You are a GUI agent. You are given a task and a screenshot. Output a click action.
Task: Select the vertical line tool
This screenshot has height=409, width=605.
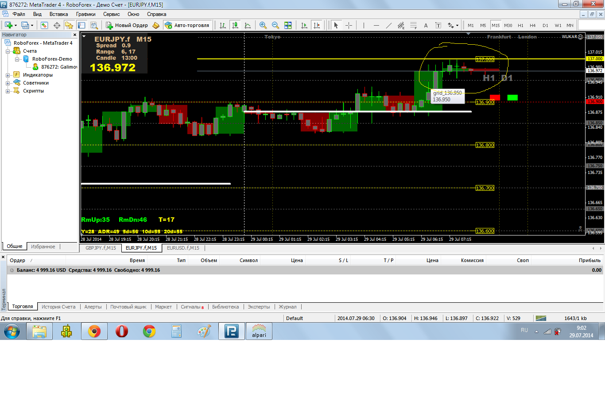click(364, 25)
